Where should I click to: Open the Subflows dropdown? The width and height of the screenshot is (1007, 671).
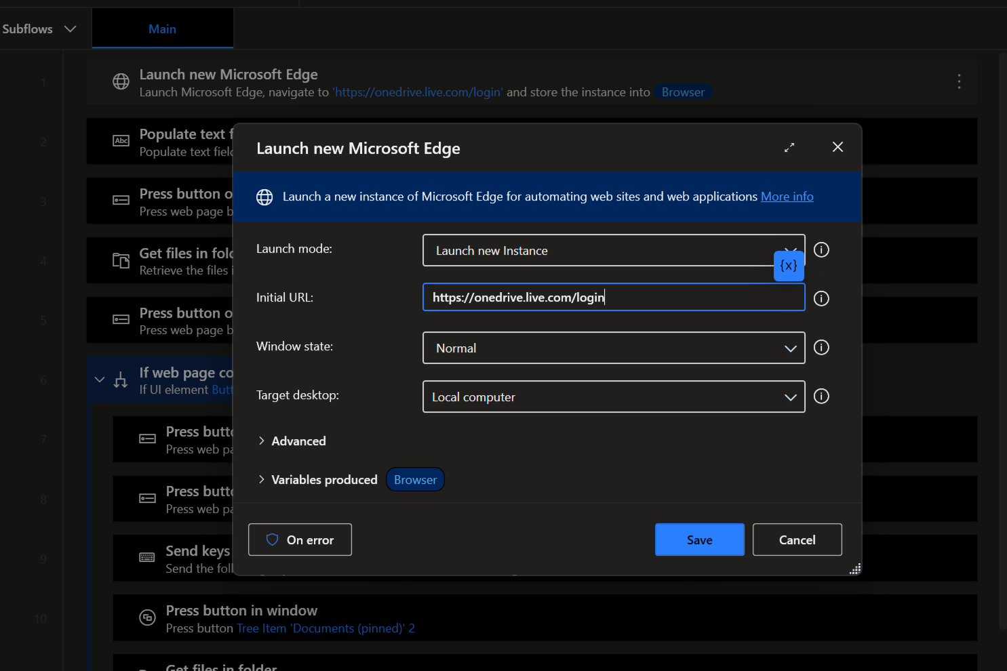click(x=39, y=29)
